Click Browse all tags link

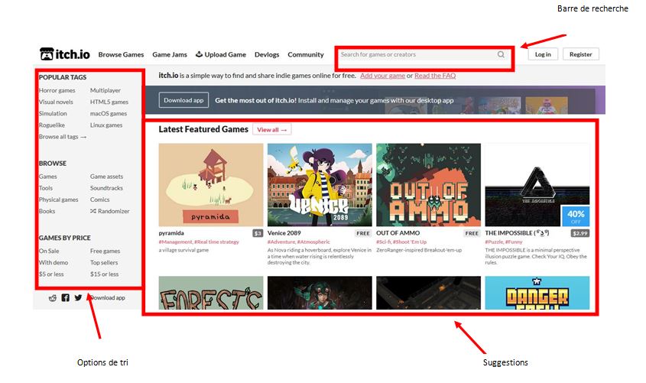63,137
